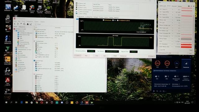Toggle Stress CPU checkbox
The width and height of the screenshot is (199, 112).
click(79, 3)
